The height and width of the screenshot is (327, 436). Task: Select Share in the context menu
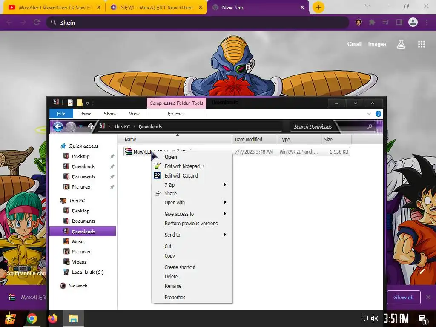click(170, 194)
